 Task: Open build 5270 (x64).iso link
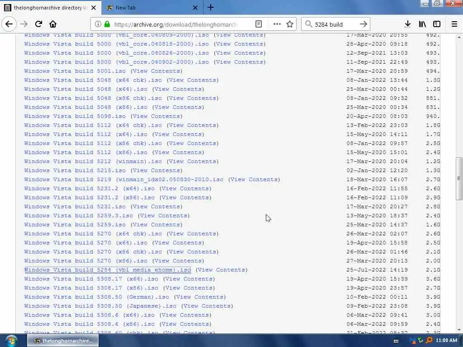86,243
